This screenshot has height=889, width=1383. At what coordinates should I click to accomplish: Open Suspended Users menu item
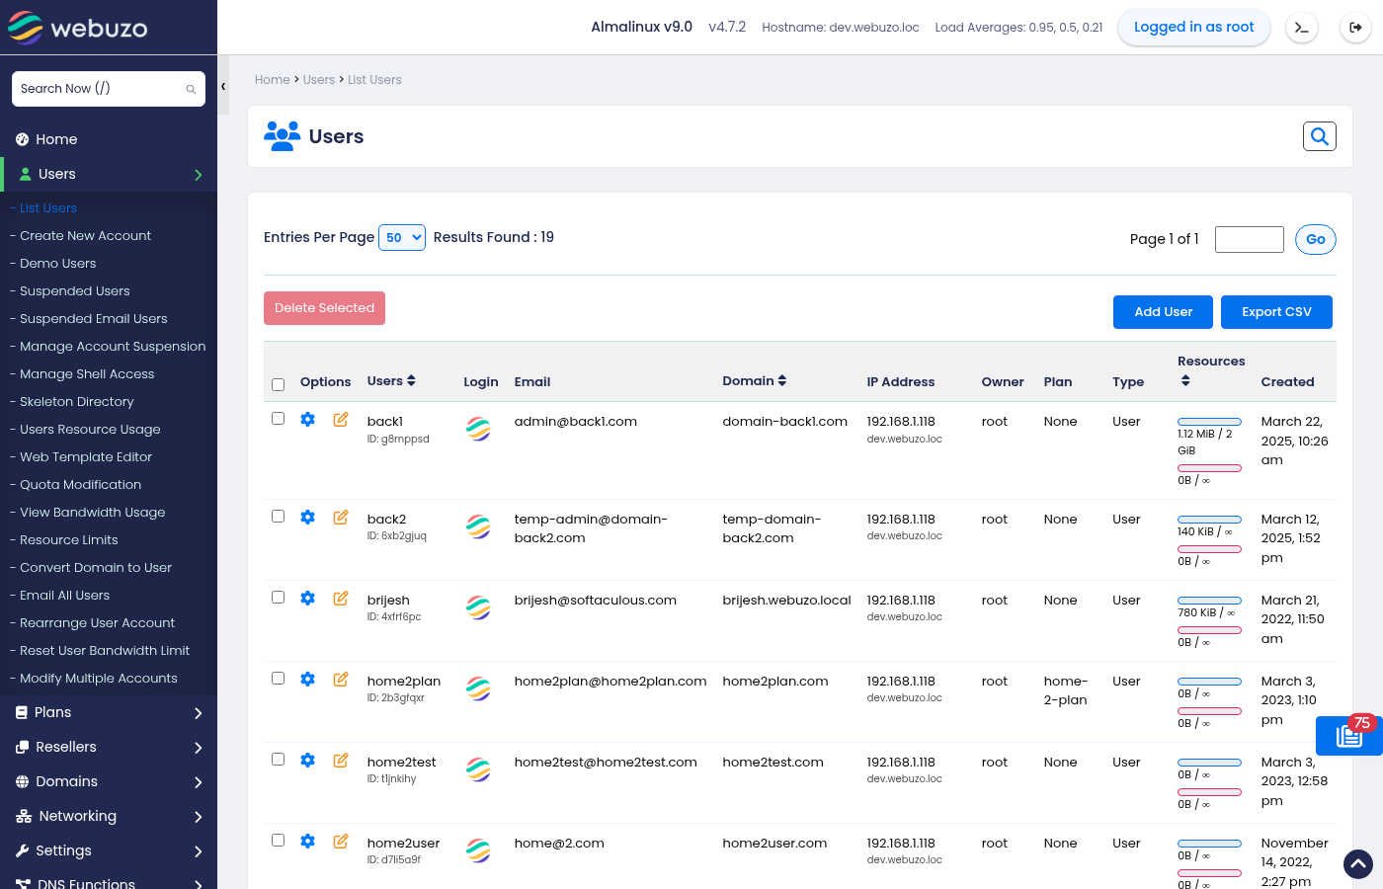[75, 291]
